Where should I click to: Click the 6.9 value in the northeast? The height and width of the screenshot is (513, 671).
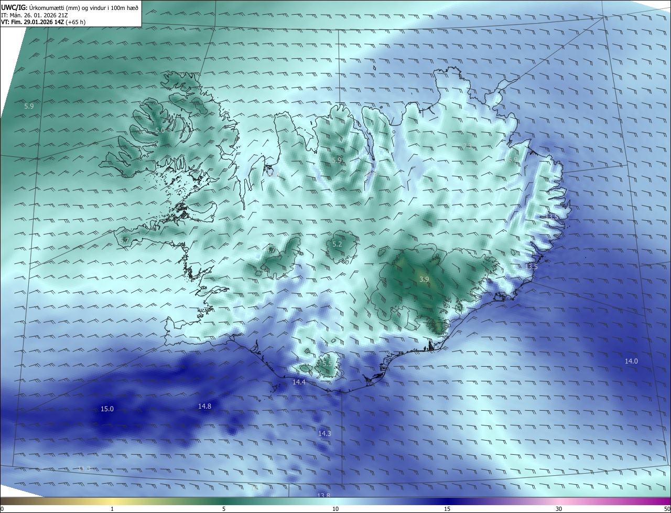513,159
